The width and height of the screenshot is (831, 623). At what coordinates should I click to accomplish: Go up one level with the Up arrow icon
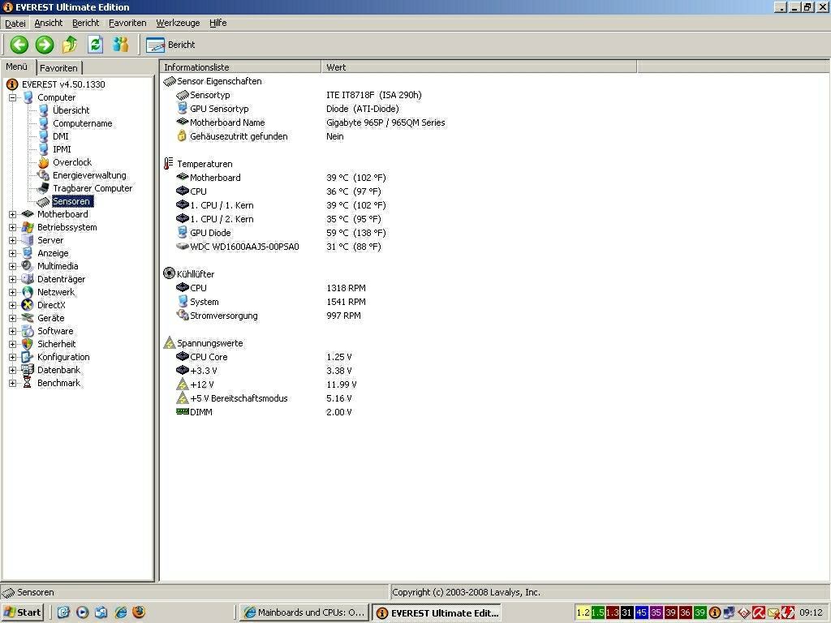point(70,45)
